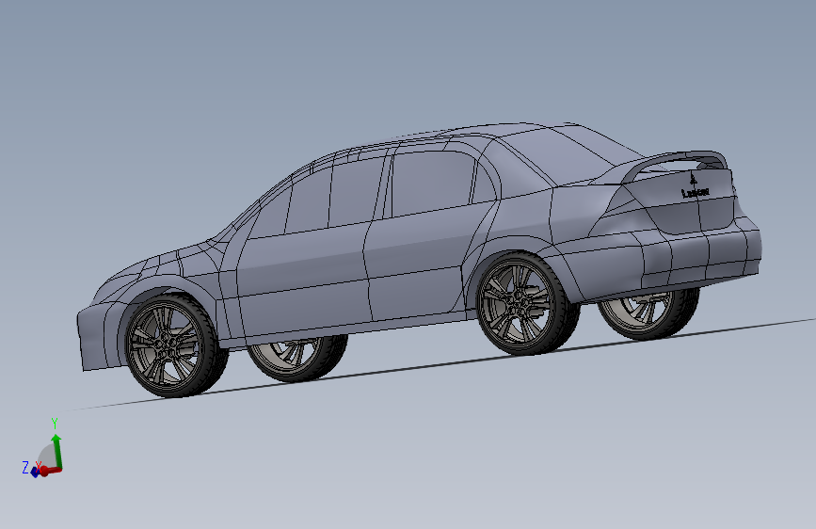This screenshot has width=816, height=529.
Task: Click the green Y axis arrow of the triad
Action: pos(57,451)
